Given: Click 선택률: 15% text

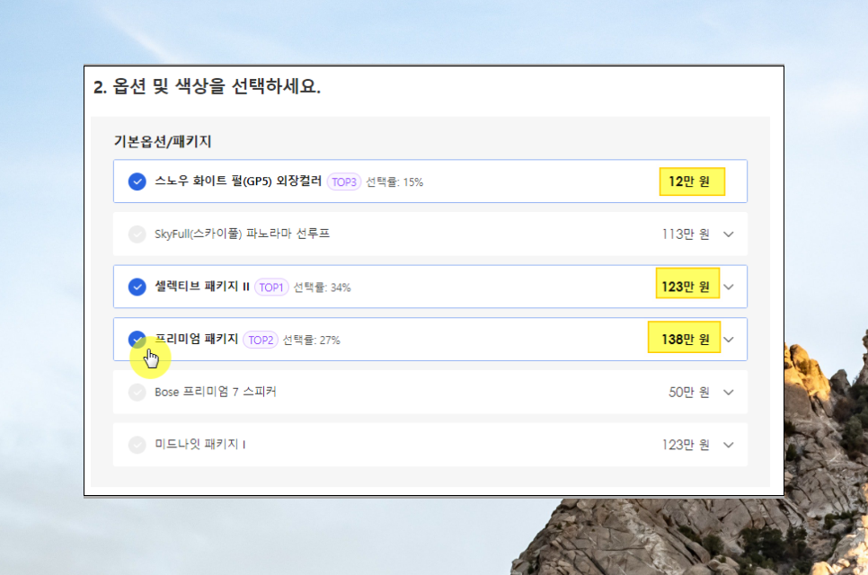Looking at the screenshot, I should pos(394,182).
